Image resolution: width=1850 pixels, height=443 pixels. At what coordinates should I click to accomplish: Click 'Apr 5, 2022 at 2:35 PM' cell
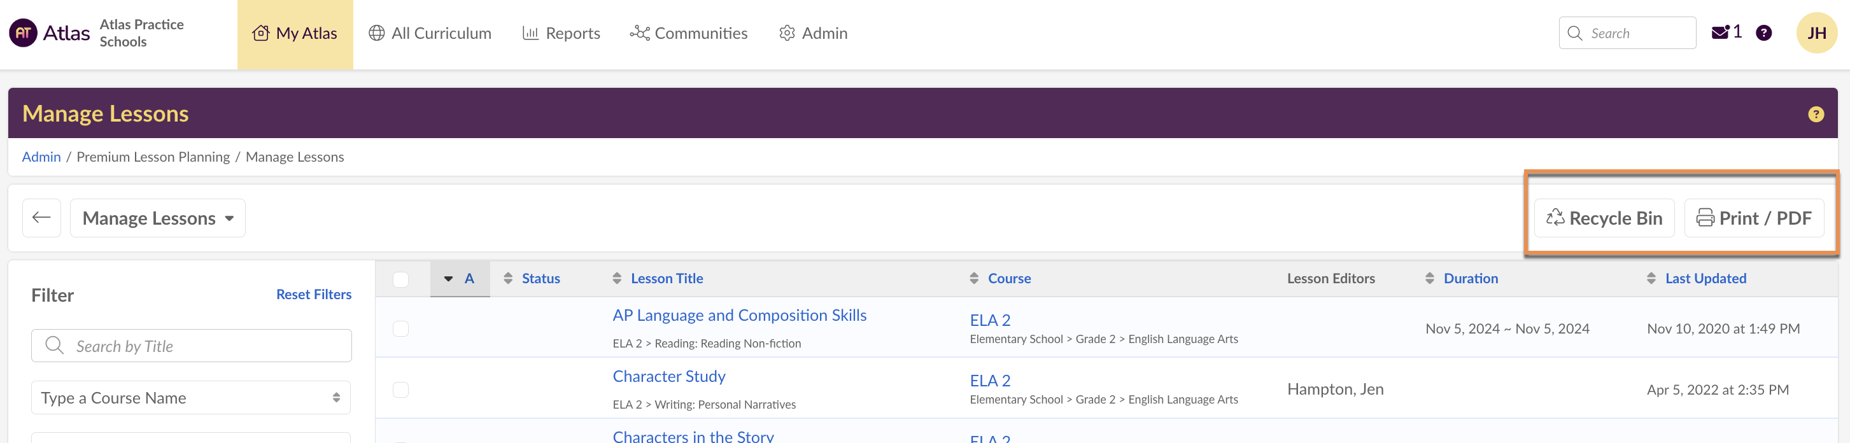(x=1718, y=390)
